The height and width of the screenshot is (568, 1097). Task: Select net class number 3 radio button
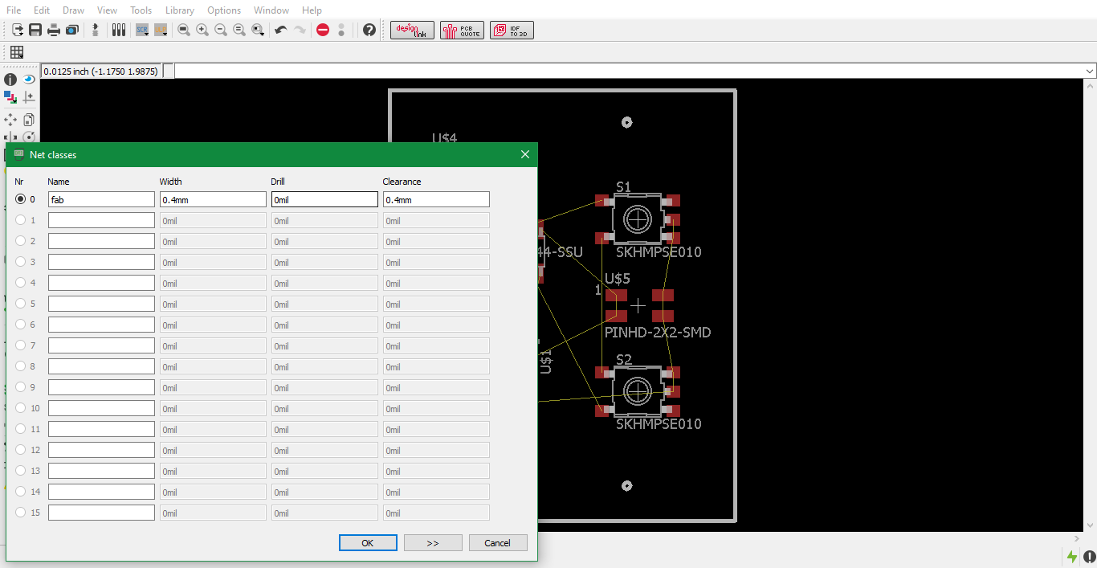(x=20, y=262)
